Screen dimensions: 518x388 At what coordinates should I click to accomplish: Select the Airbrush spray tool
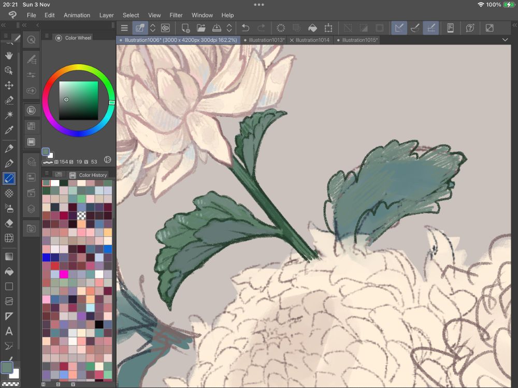[9, 208]
